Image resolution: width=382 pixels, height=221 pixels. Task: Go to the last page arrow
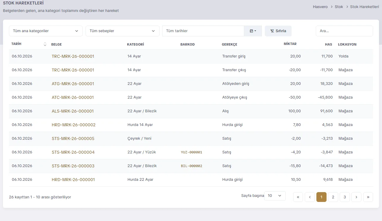pos(368,197)
